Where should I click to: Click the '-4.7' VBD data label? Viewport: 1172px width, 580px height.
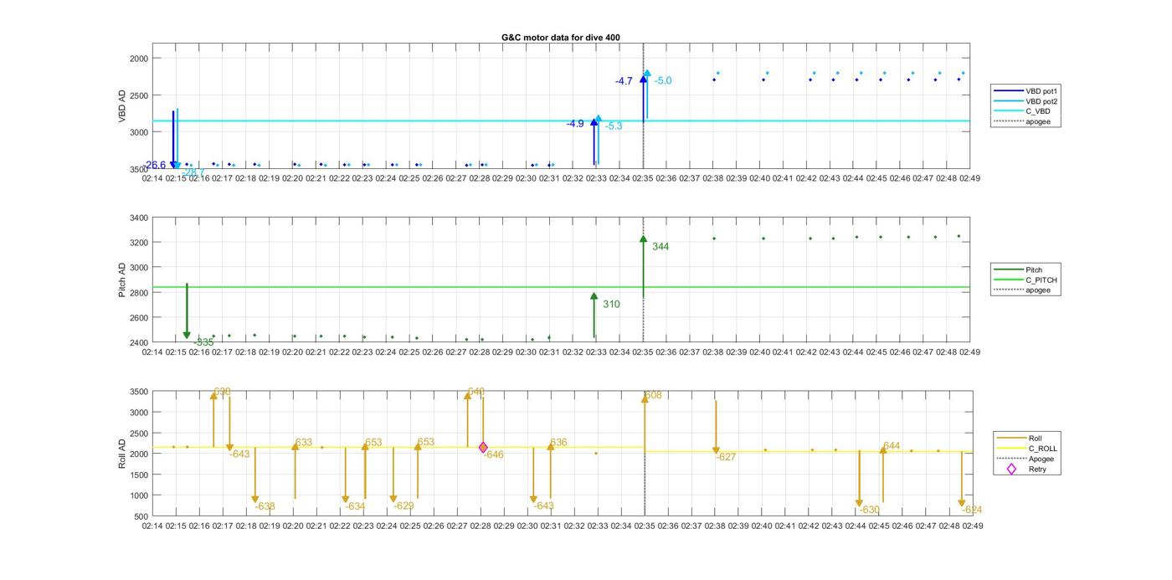(624, 82)
